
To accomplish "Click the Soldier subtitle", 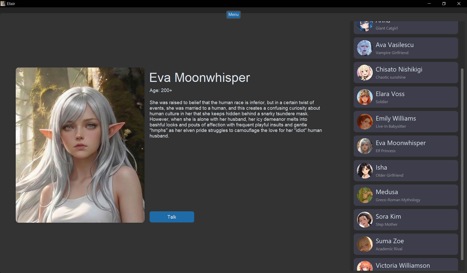I will [x=382, y=102].
